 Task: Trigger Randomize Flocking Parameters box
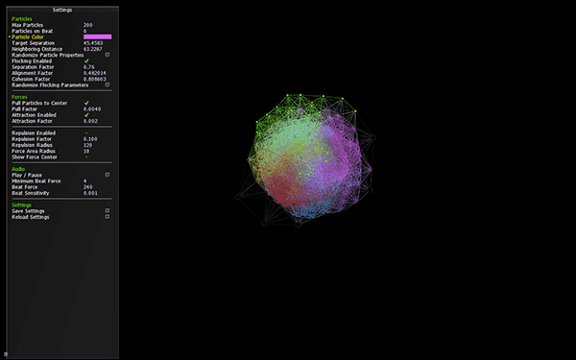click(x=108, y=84)
